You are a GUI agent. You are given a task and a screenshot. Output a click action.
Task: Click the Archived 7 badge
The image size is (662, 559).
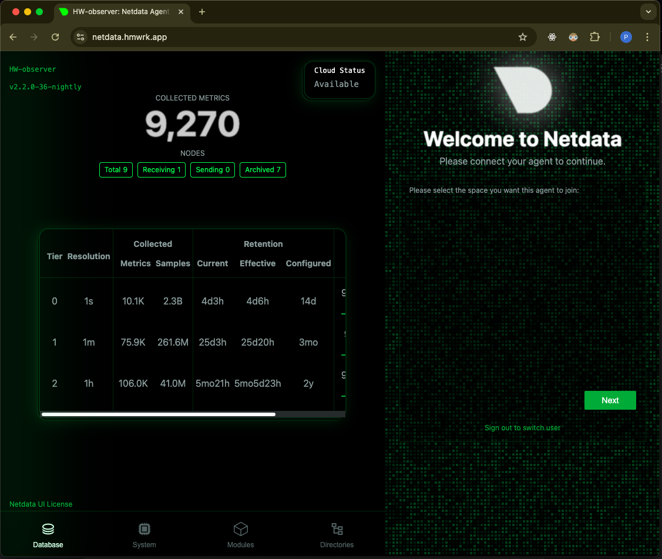[263, 170]
